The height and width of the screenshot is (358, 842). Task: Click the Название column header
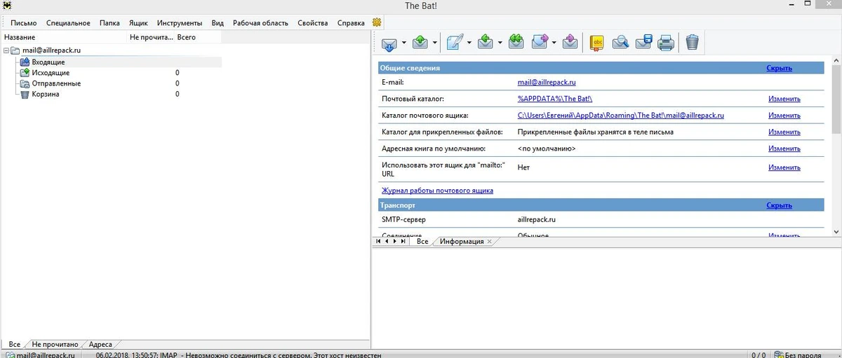(65, 37)
